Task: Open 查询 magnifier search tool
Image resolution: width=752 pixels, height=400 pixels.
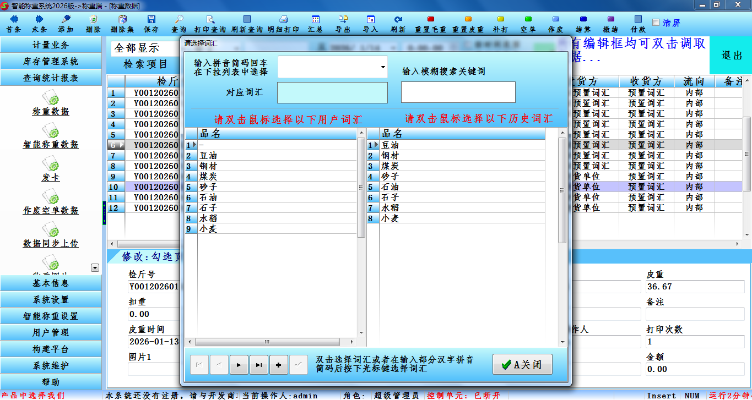Action: click(178, 20)
